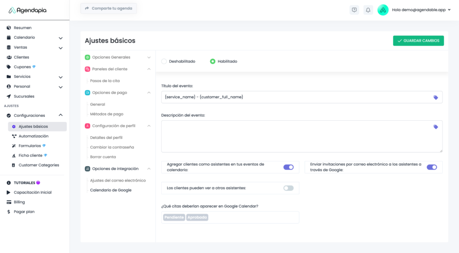Image resolution: width=459 pixels, height=253 pixels.
Task: Open Automatización in the sidebar
Action: [x=33, y=136]
